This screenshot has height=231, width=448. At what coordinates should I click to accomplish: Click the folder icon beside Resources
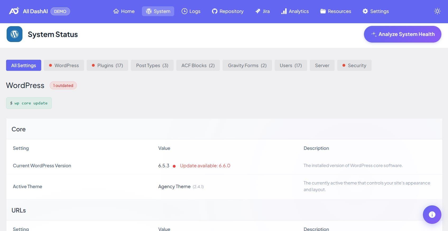point(323,11)
